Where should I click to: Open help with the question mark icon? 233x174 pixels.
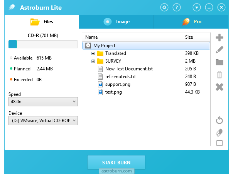tap(177, 7)
